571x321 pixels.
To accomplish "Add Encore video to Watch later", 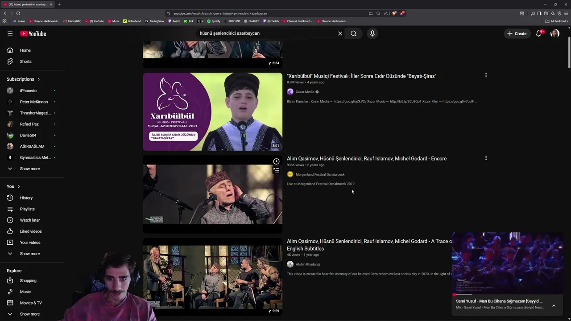I will point(276,161).
